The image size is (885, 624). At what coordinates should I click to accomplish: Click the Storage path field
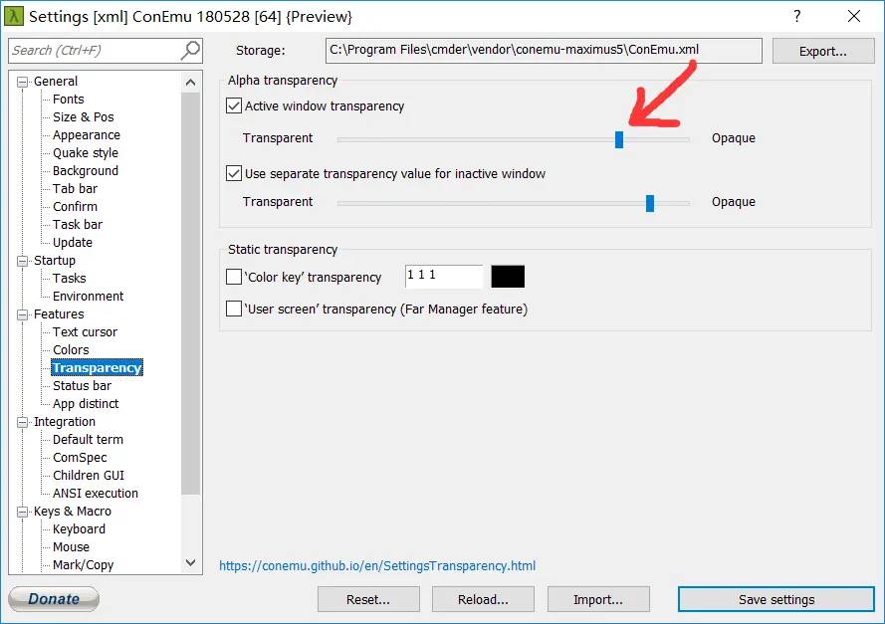544,51
